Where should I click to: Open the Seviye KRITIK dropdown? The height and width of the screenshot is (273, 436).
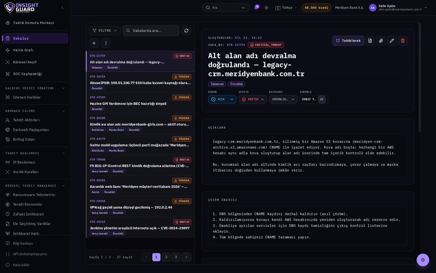coord(253,99)
